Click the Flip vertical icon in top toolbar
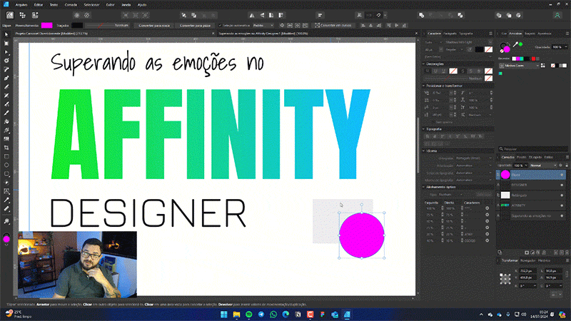 point(261,15)
